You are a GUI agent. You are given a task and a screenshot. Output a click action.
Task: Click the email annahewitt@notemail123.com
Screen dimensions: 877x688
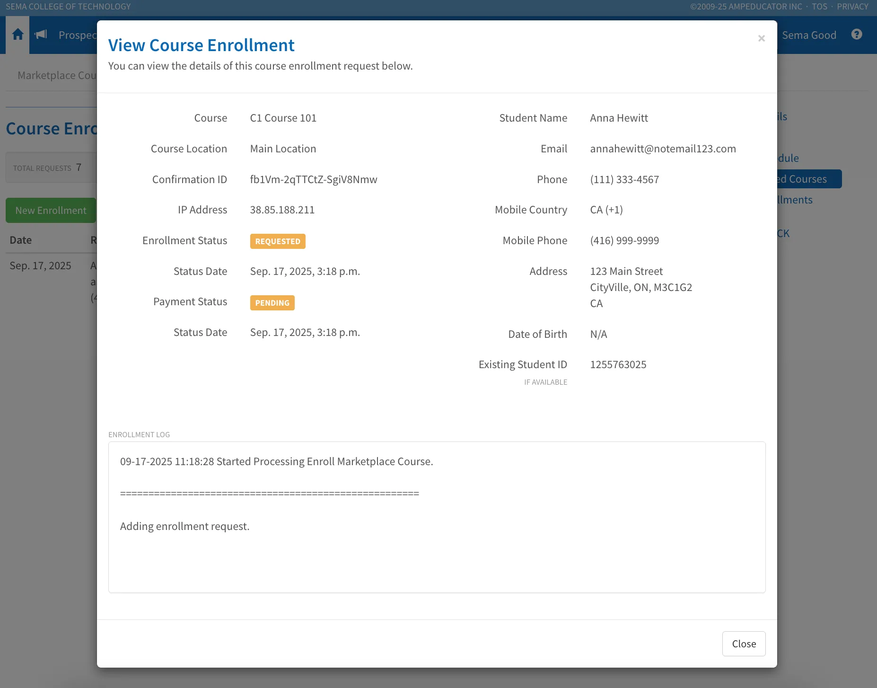coord(663,149)
